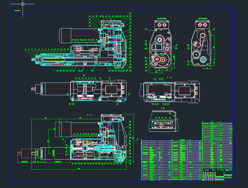248x188 pixels.
Task: Click the rectangular cover plate in middle-left plan view
Action: [x=112, y=90]
